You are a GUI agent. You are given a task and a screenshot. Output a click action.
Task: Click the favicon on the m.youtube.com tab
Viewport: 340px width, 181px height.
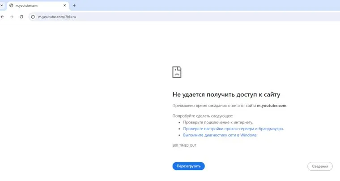(x=11, y=5)
